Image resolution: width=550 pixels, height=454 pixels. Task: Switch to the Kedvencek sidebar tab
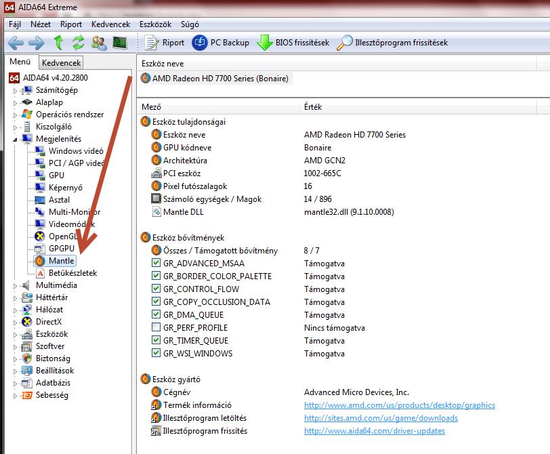61,63
